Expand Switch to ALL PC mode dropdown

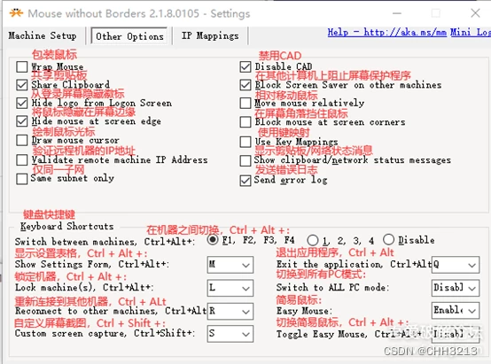(x=456, y=288)
